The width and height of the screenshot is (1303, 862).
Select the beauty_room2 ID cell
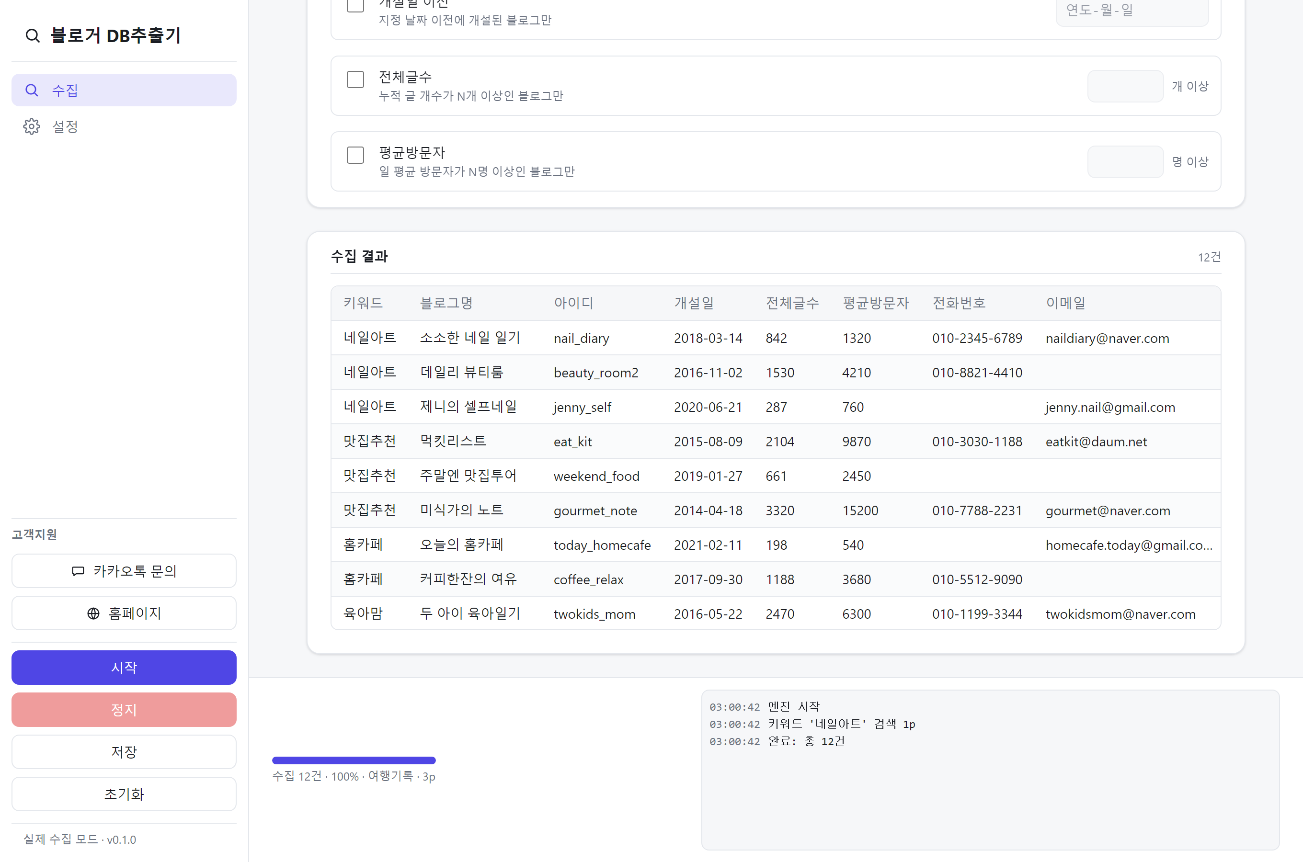point(596,373)
